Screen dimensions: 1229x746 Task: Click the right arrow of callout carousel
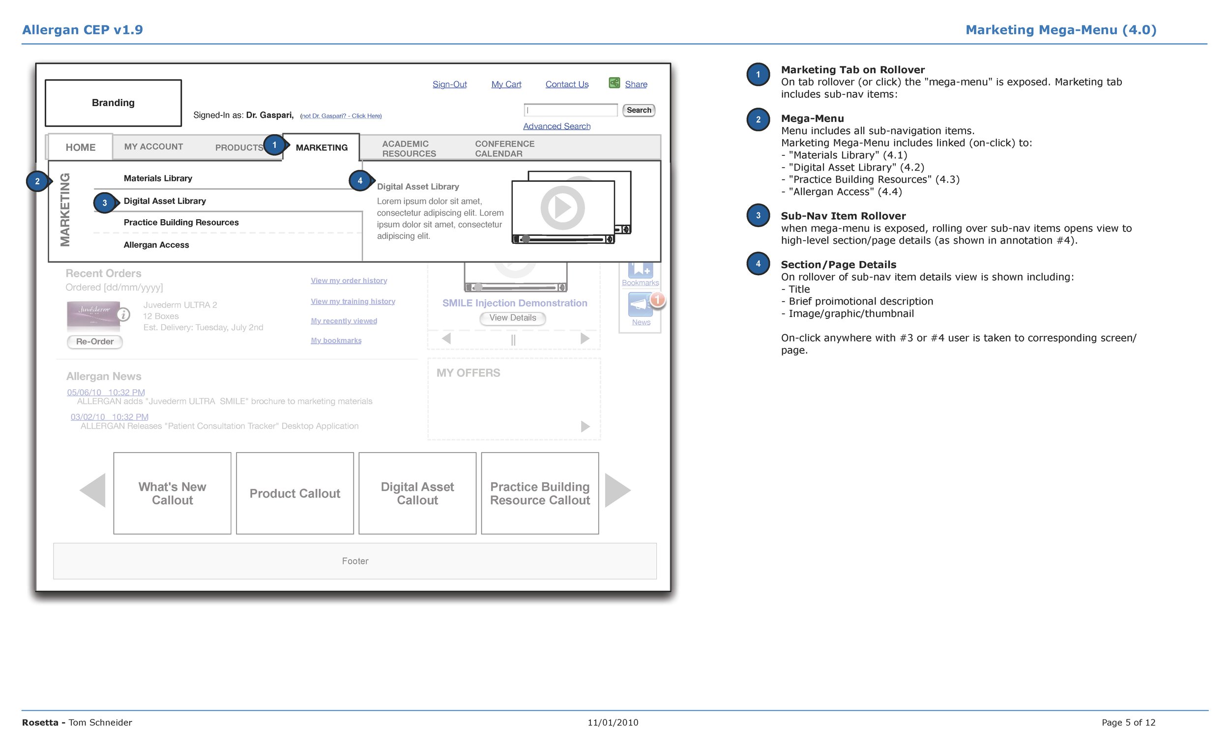coord(617,490)
